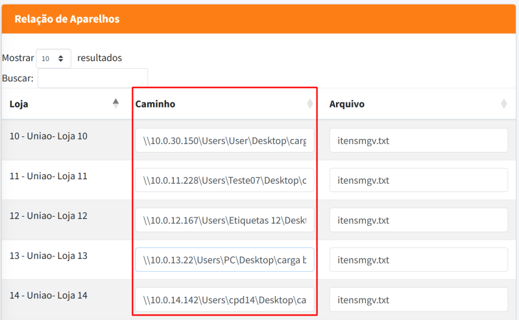Focus the Arquivo file field for Loja 13
This screenshot has width=519, height=320.
[x=418, y=260]
